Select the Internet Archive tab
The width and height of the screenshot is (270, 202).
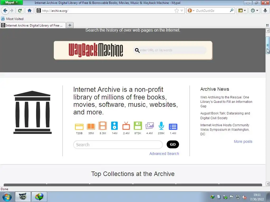tap(33, 26)
